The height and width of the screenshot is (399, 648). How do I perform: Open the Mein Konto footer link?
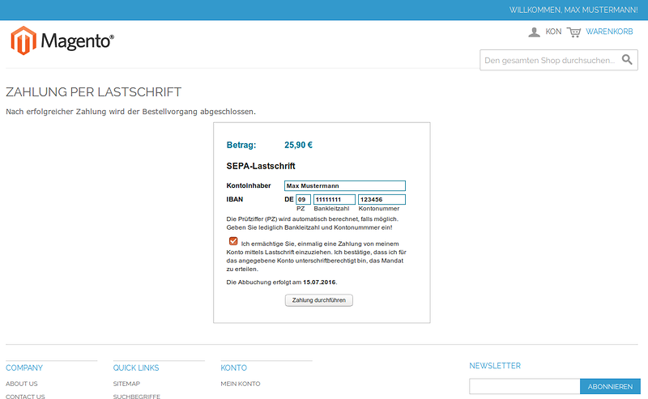click(x=241, y=384)
